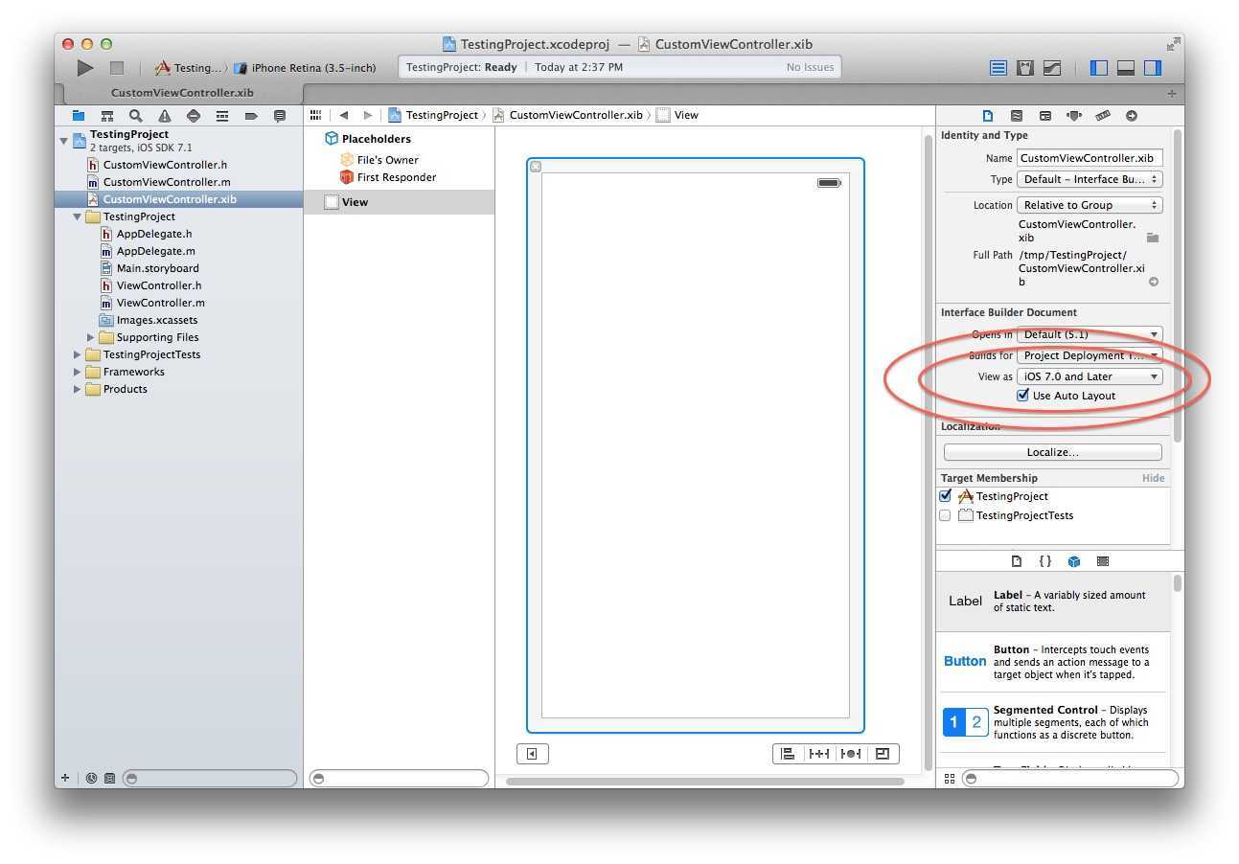Open the Assistant editor tuxedo icon
The image size is (1239, 864).
point(1025,68)
